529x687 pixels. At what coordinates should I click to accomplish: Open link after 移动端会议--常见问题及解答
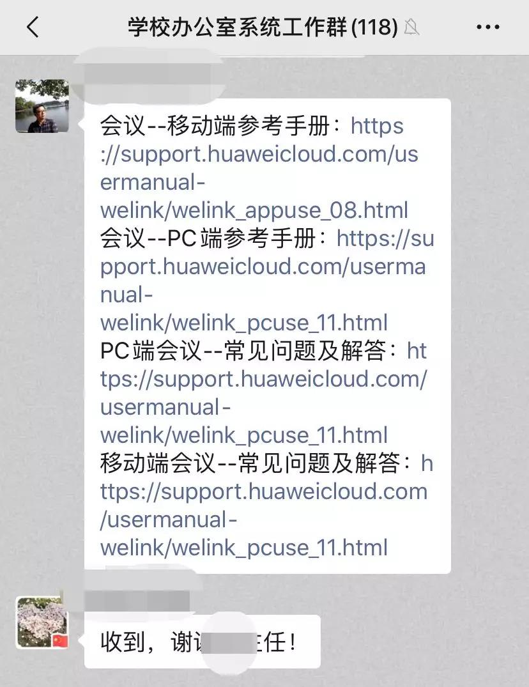tap(266, 505)
